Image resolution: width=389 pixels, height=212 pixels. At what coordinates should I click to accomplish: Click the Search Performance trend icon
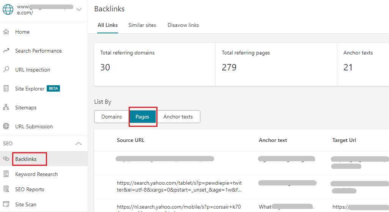click(x=6, y=51)
